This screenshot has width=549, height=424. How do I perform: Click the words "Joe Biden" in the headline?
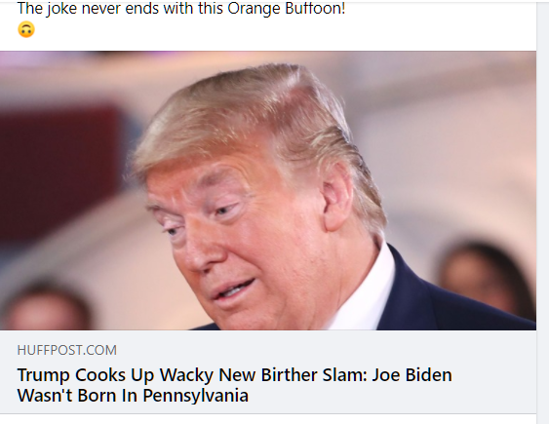click(x=412, y=374)
